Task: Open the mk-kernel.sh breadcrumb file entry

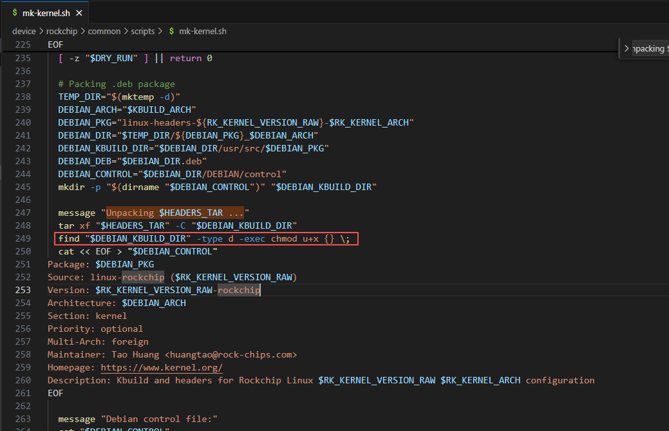Action: click(x=203, y=31)
